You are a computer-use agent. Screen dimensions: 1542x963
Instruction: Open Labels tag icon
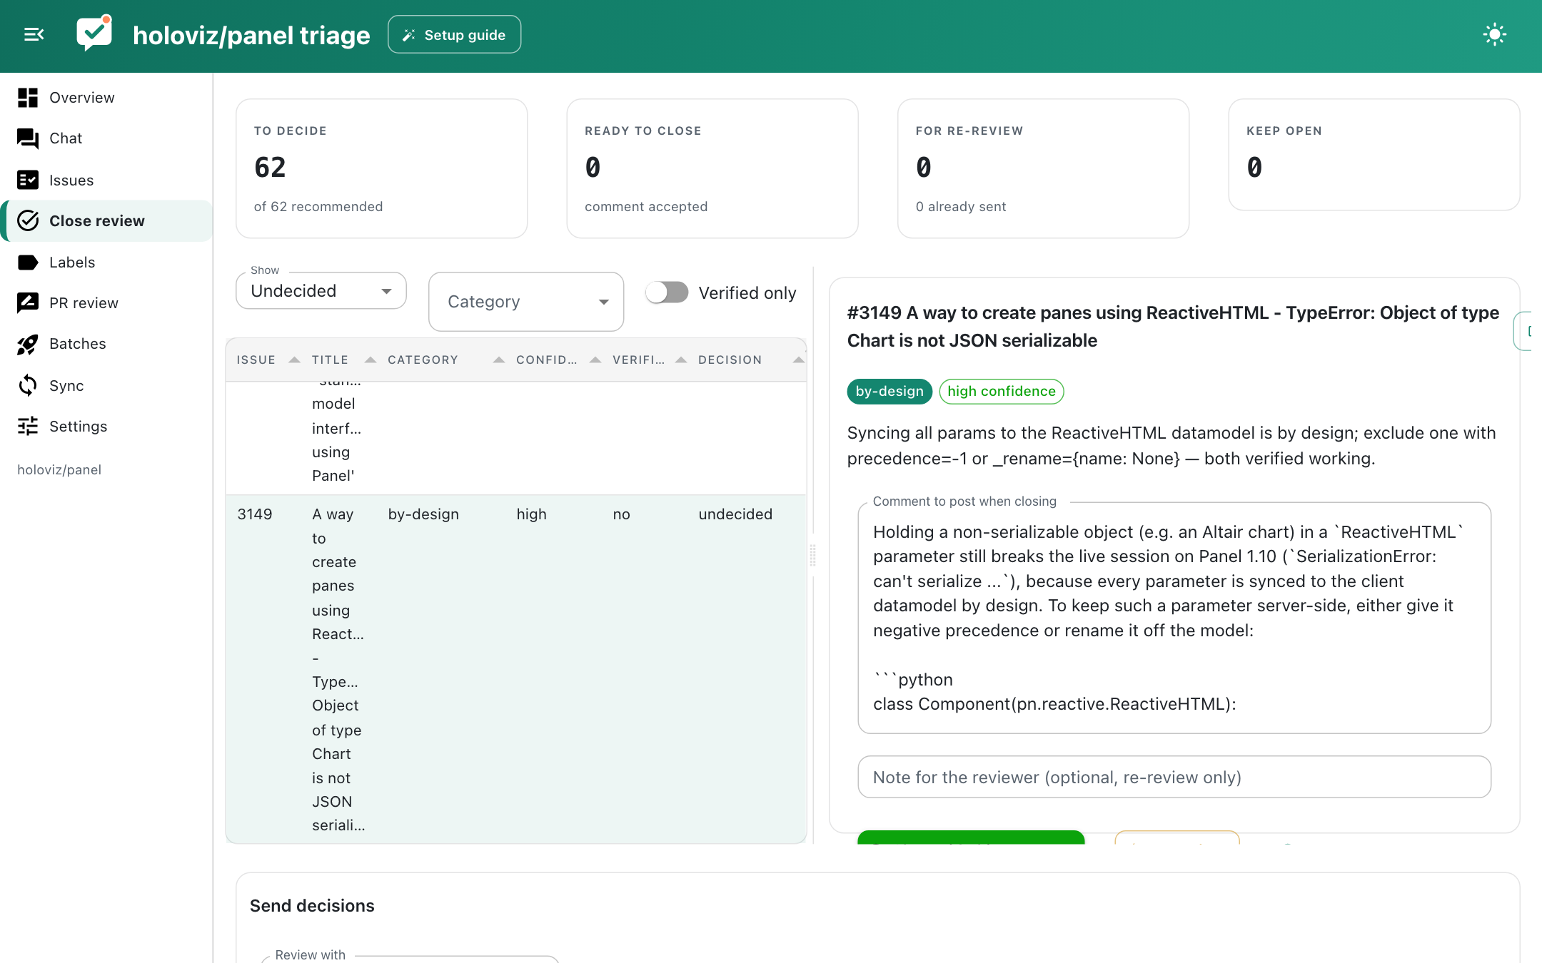(28, 263)
